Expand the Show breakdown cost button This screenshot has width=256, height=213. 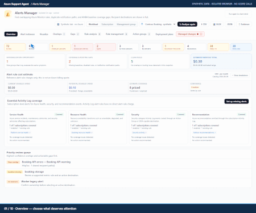pyautogui.click(x=240, y=76)
